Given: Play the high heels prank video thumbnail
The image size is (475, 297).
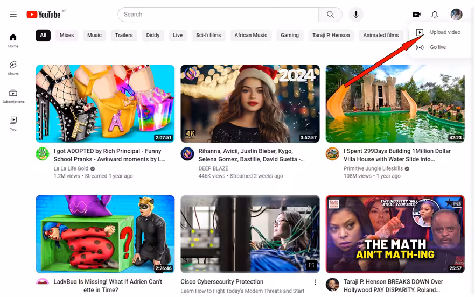Looking at the screenshot, I should point(105,103).
